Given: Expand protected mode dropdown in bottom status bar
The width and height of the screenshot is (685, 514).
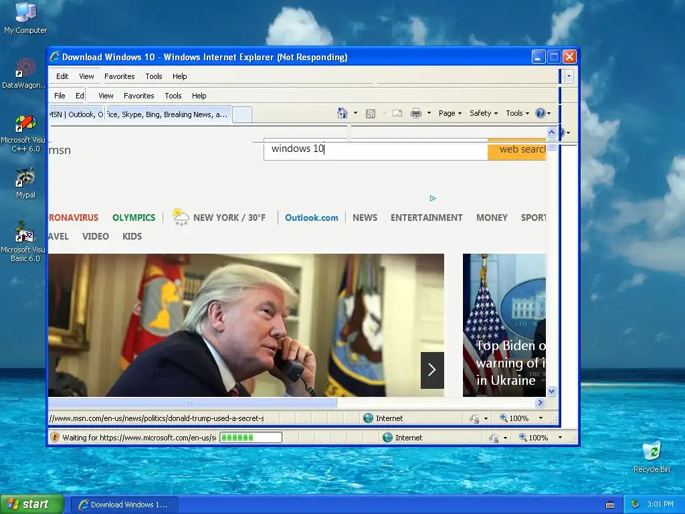Looking at the screenshot, I should tap(506, 438).
